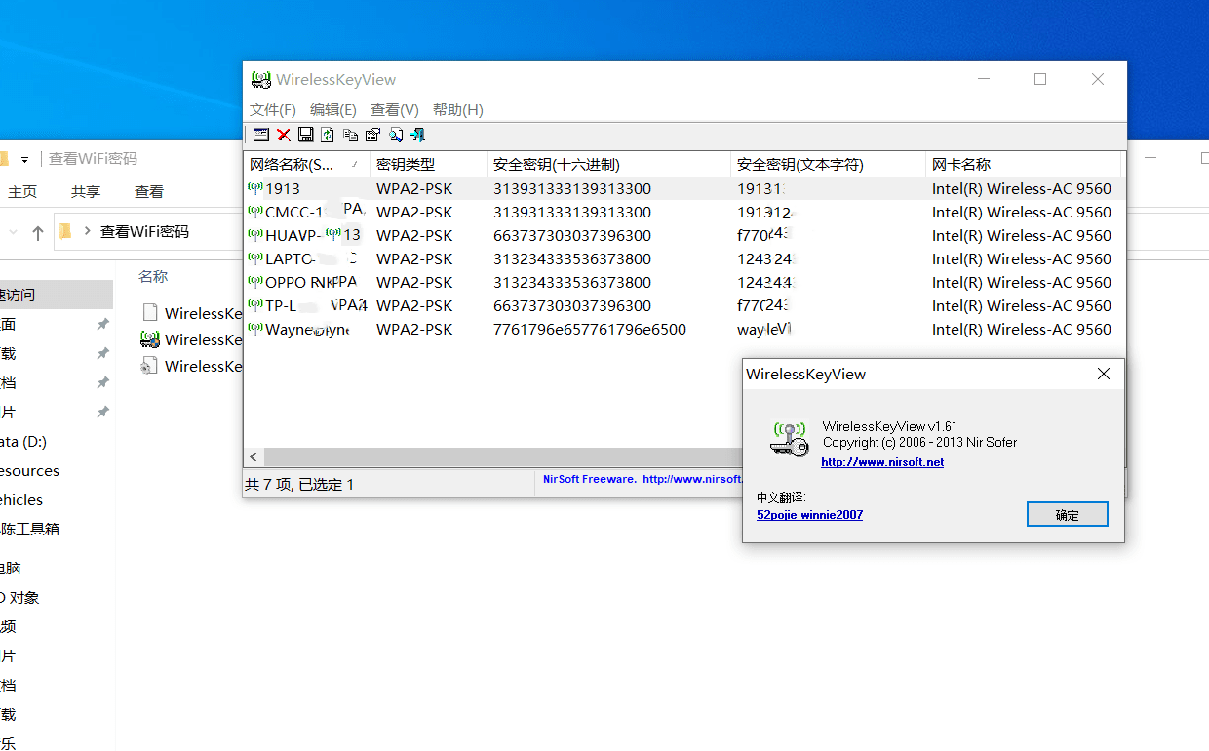Image resolution: width=1209 pixels, height=751 pixels.
Task: Click the wifi icon beside the Wayne network
Action: pos(255,329)
